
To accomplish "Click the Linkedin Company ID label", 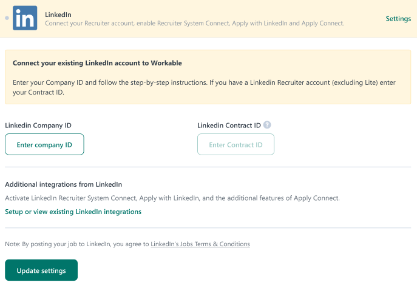I will point(38,126).
